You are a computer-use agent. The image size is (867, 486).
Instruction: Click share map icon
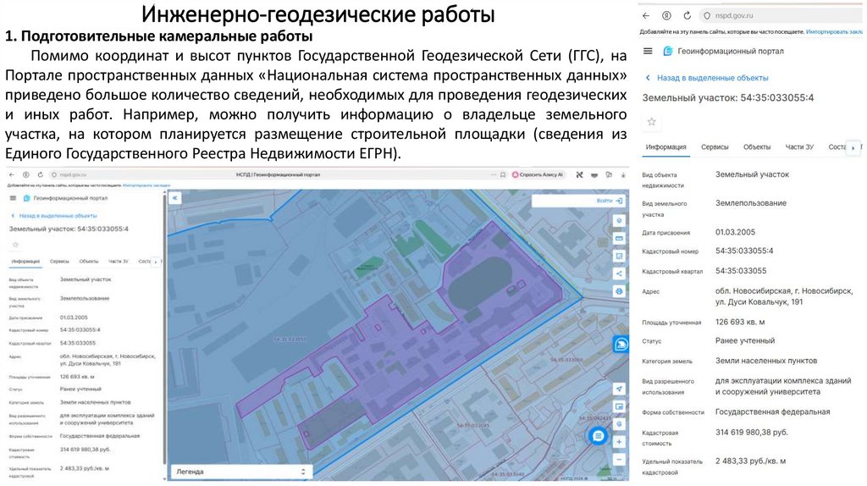(619, 273)
